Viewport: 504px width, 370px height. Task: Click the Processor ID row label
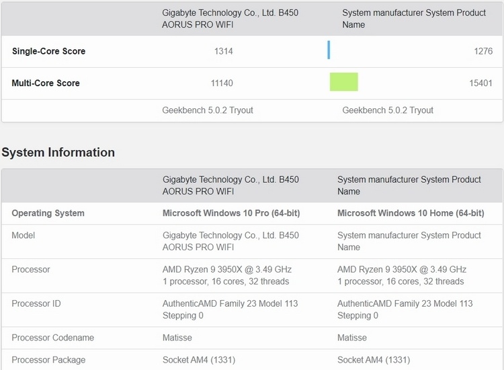pyautogui.click(x=36, y=303)
